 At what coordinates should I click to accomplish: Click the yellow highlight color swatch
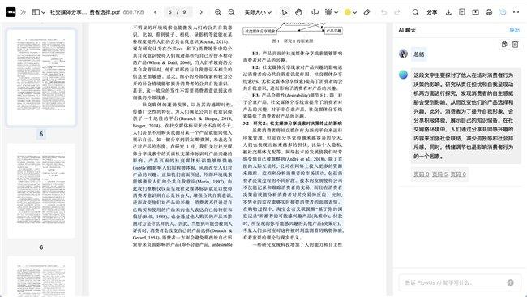(348, 12)
